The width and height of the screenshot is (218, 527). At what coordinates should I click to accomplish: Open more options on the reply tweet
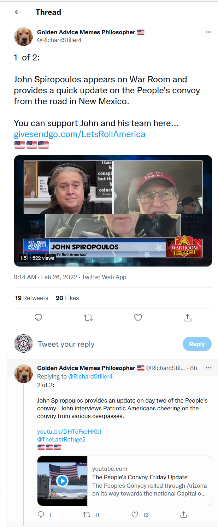pyautogui.click(x=208, y=368)
